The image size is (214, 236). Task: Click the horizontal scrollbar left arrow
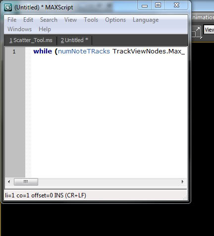click(9, 182)
